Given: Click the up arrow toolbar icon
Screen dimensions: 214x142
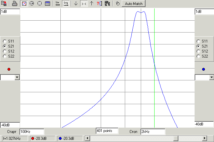Looking at the screenshot, I should pyautogui.click(x=92, y=3).
